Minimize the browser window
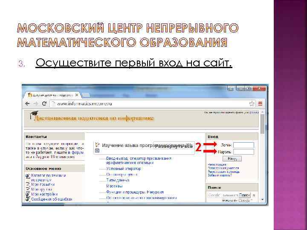Screen dimensions: 307x230 (240, 89)
